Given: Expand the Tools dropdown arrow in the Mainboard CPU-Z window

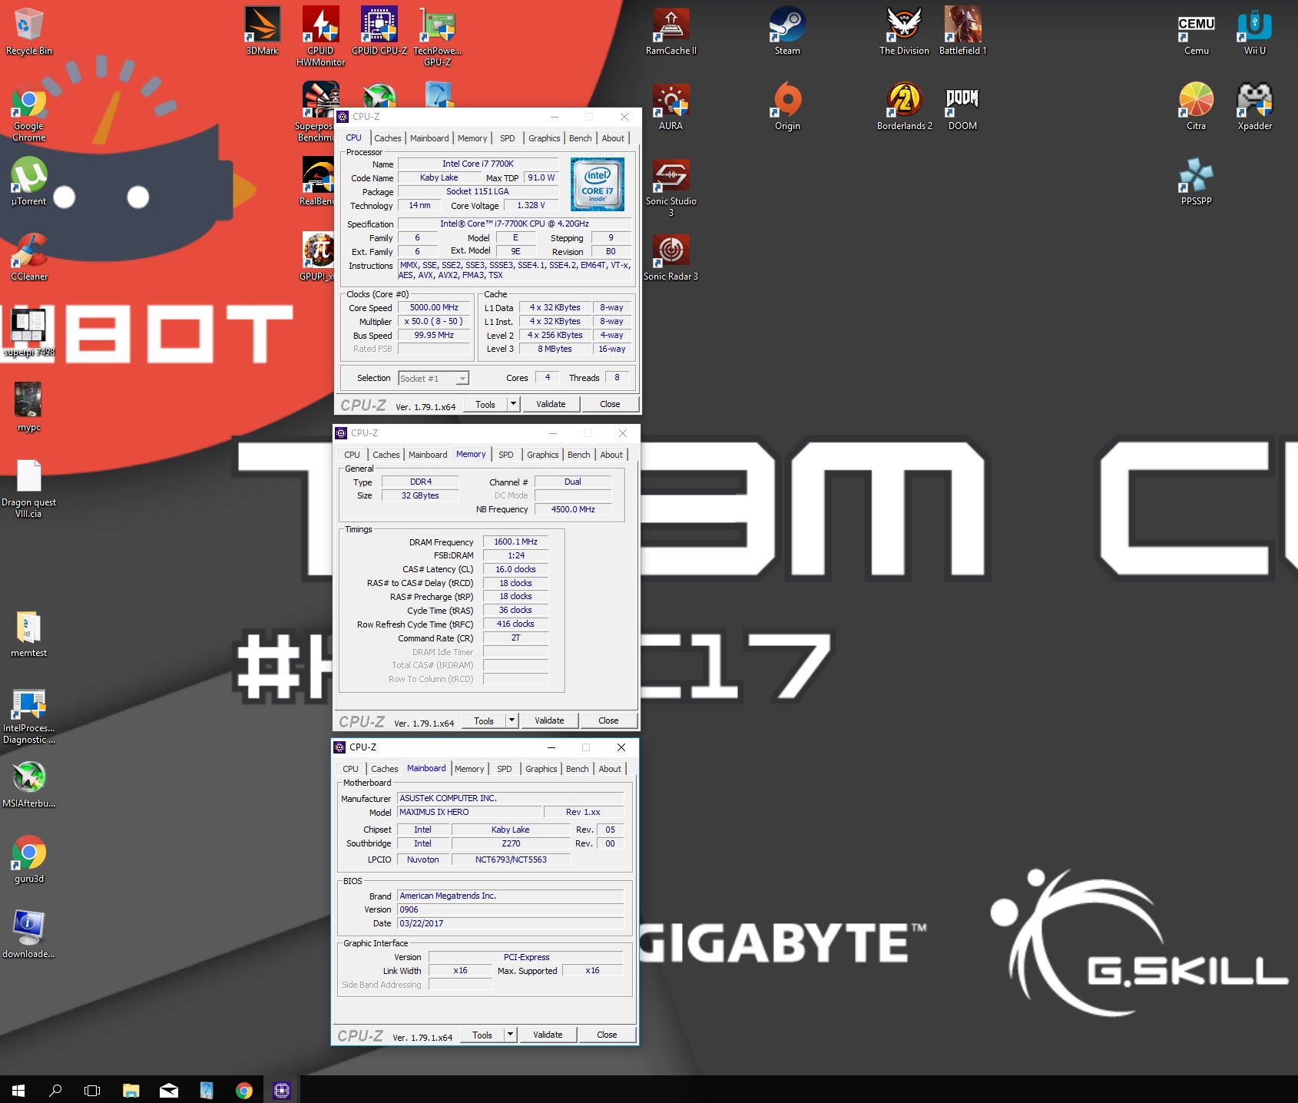Looking at the screenshot, I should pyautogui.click(x=511, y=1035).
